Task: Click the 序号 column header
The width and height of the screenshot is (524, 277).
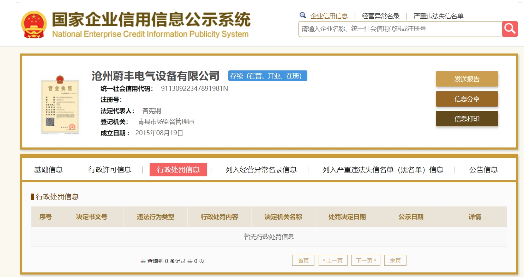Action: pyautogui.click(x=46, y=217)
